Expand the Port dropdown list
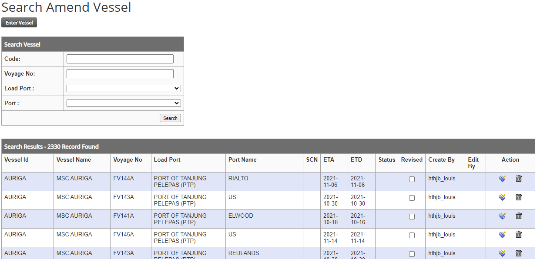 tap(124, 103)
